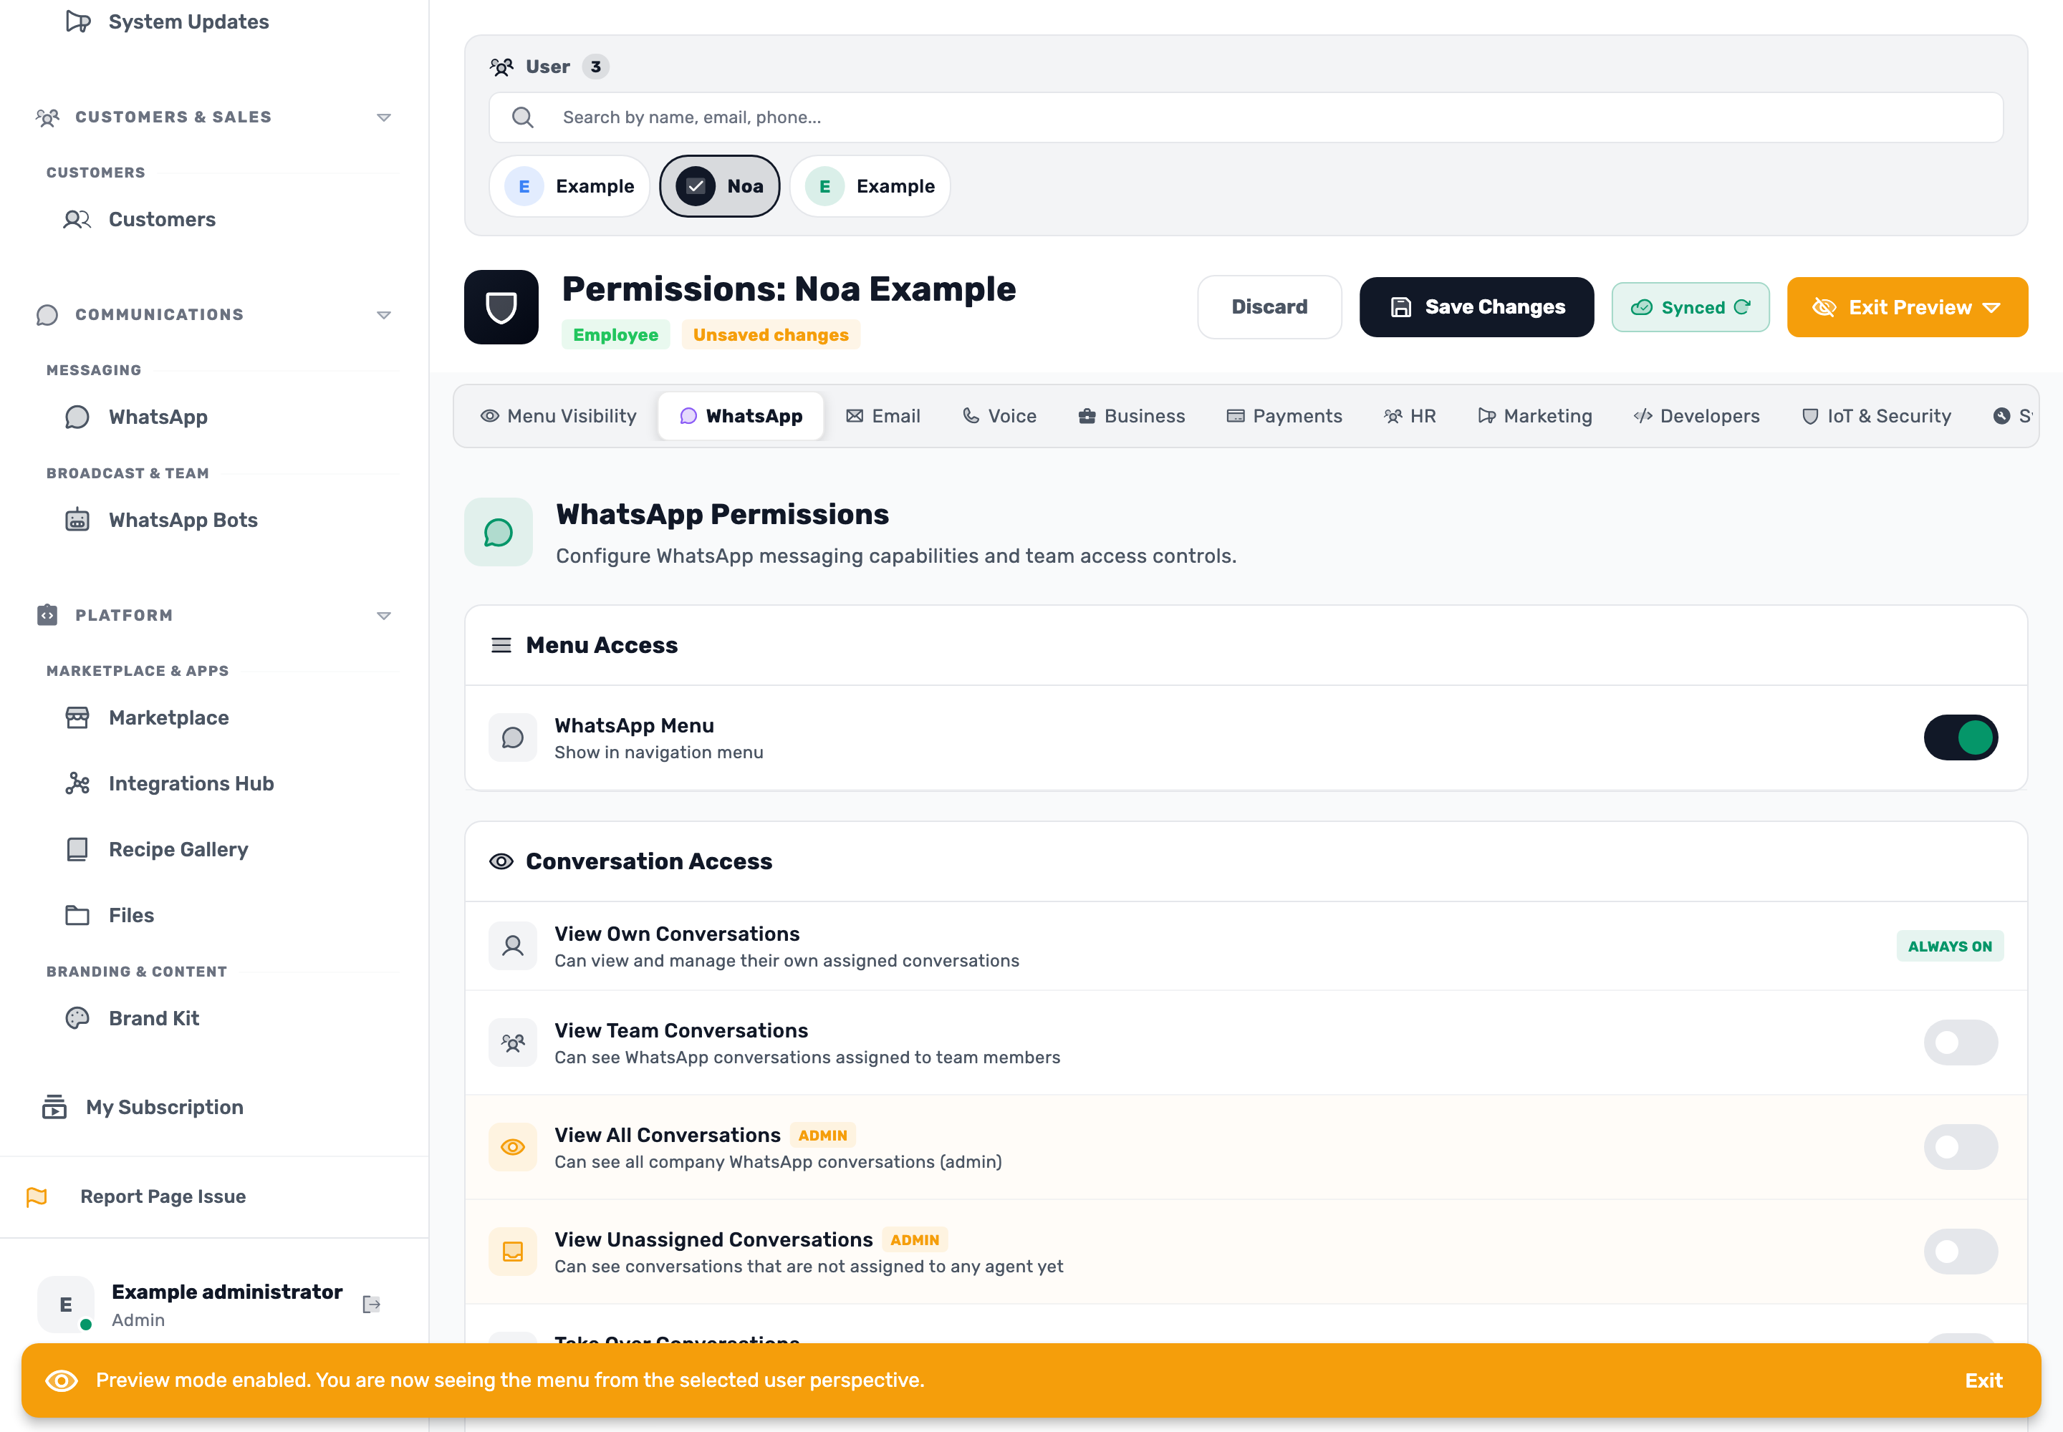
Task: Click the WhatsApp chat bubble icon in sidebar
Action: 77,417
